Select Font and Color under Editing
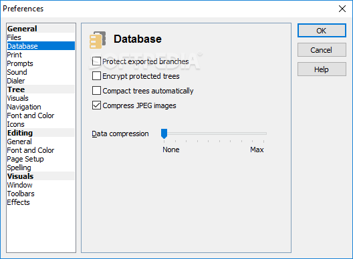The width and height of the screenshot is (353, 259). (x=41, y=150)
